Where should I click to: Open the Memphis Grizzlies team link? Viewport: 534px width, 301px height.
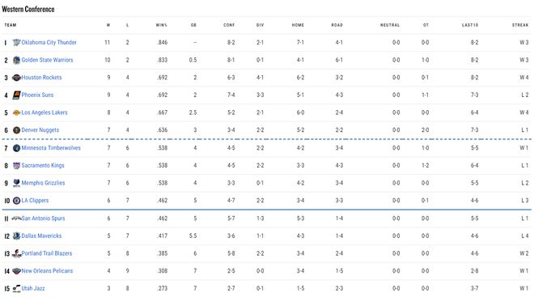(x=43, y=183)
